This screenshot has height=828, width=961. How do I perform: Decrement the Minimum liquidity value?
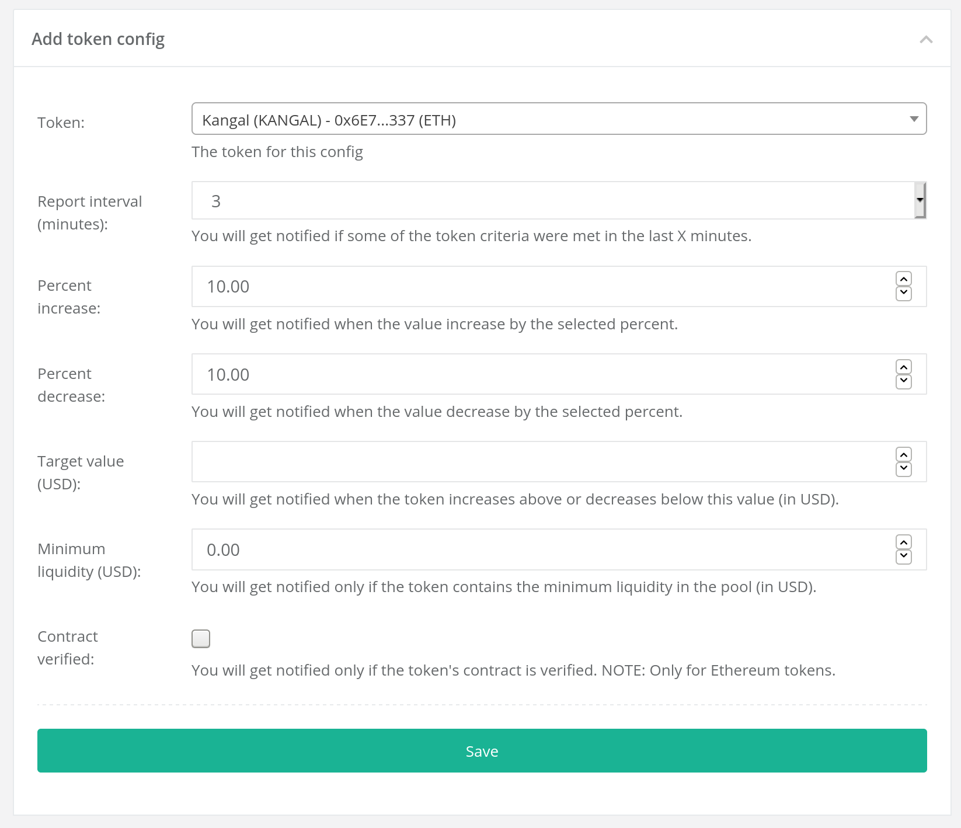point(904,556)
